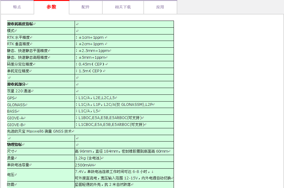Click the 物理指标 section heading

(x=15, y=145)
